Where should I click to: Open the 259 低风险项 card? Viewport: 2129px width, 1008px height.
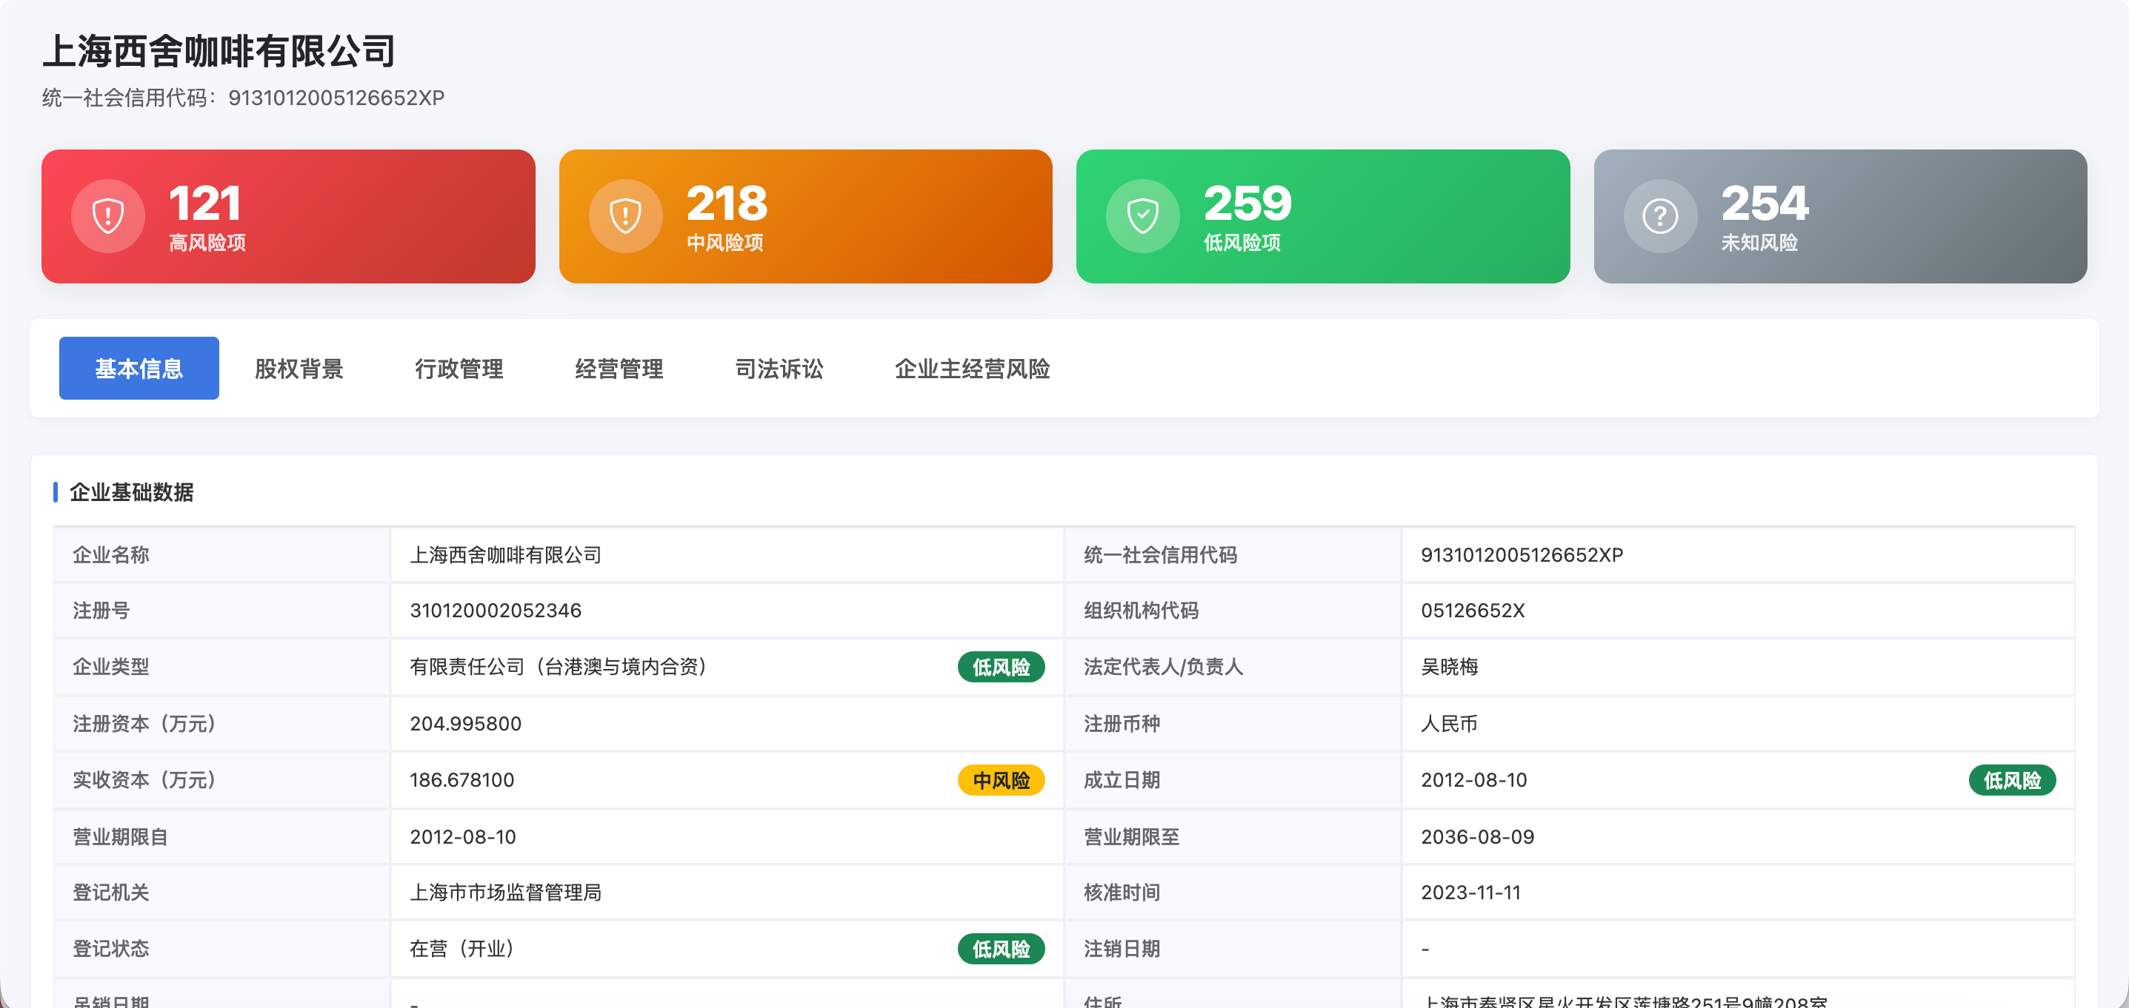pos(1323,216)
